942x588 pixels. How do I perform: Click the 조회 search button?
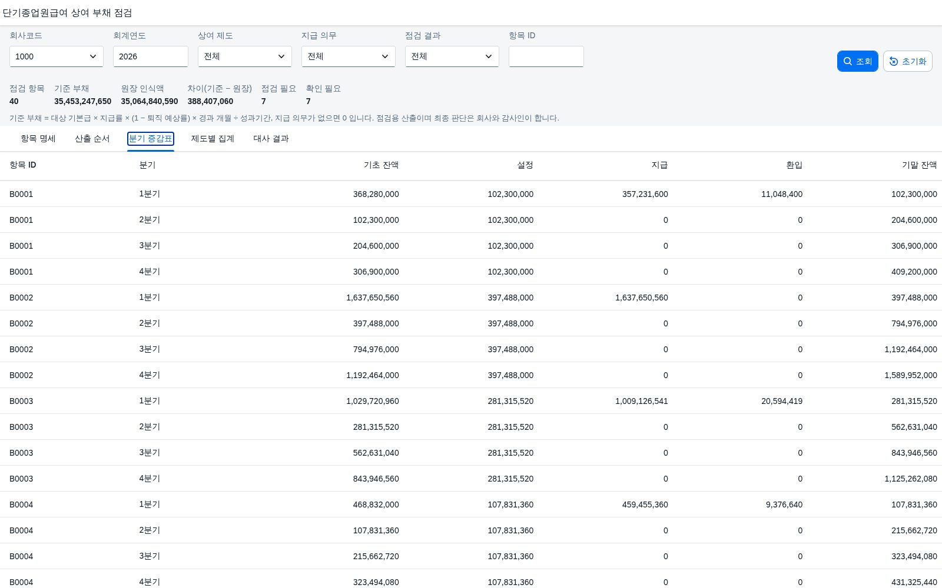point(857,61)
